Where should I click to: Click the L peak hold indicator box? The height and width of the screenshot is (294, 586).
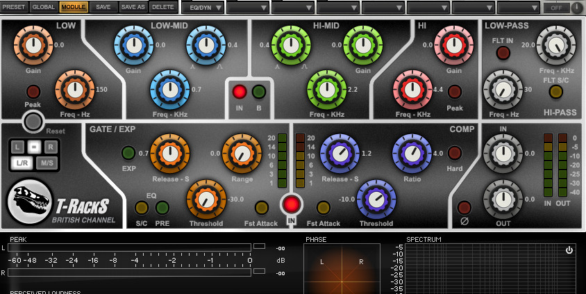[259, 246]
